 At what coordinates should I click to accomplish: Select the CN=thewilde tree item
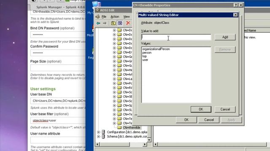click(x=132, y=128)
